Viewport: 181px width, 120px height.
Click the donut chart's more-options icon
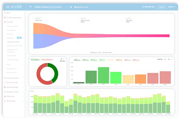click(64, 59)
